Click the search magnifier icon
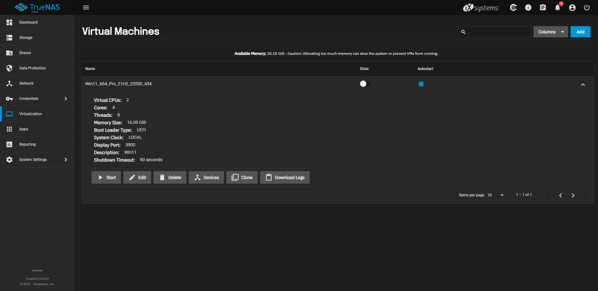This screenshot has height=291, width=598. tap(463, 32)
